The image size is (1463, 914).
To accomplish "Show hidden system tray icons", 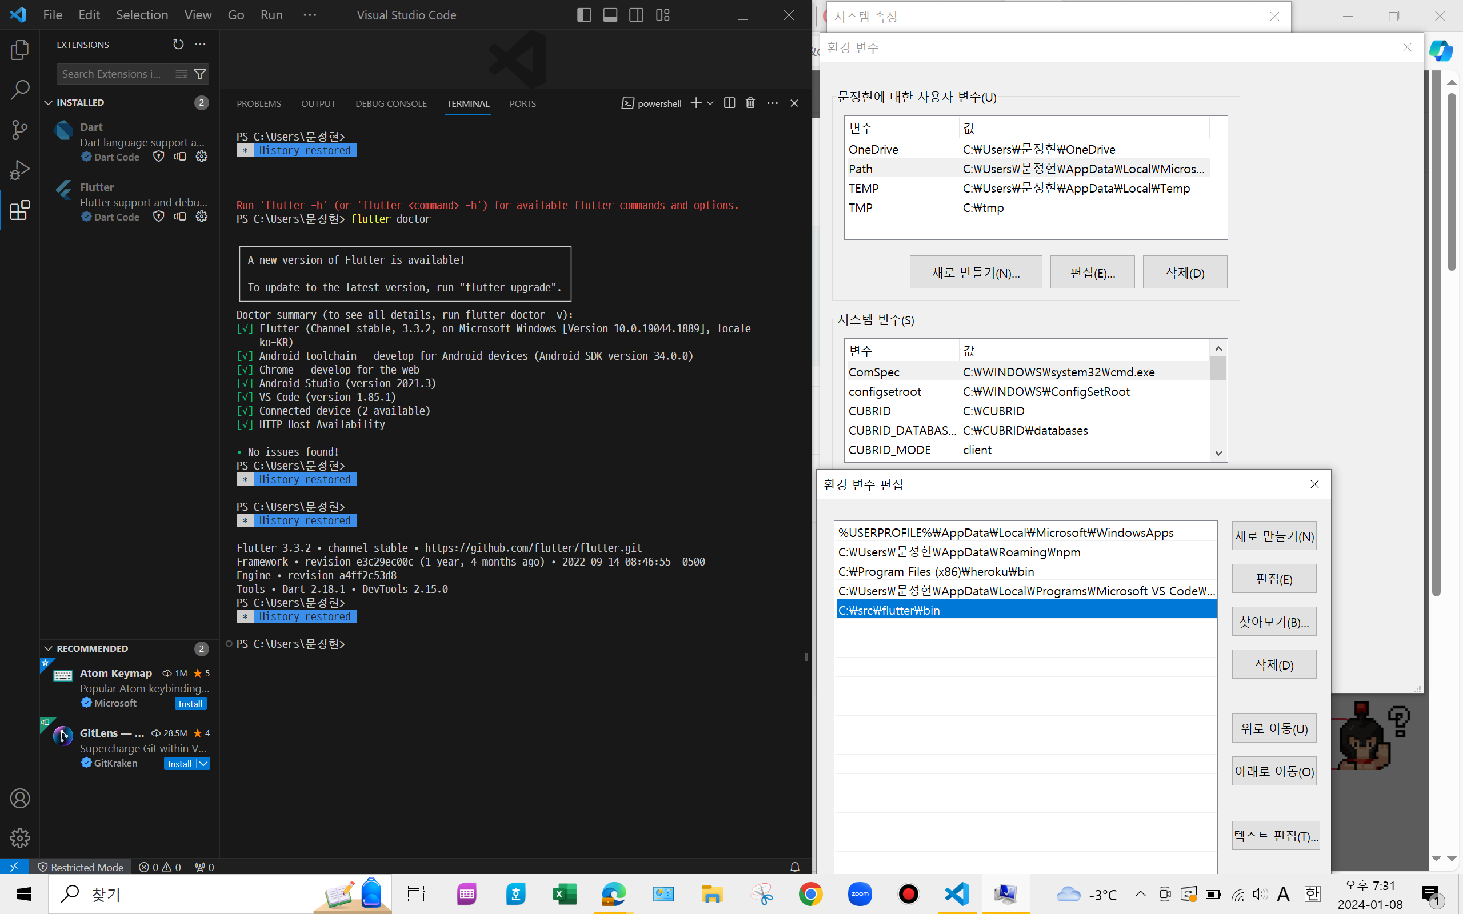I will pyautogui.click(x=1140, y=894).
